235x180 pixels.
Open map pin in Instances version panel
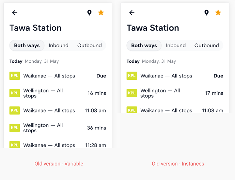(206, 13)
